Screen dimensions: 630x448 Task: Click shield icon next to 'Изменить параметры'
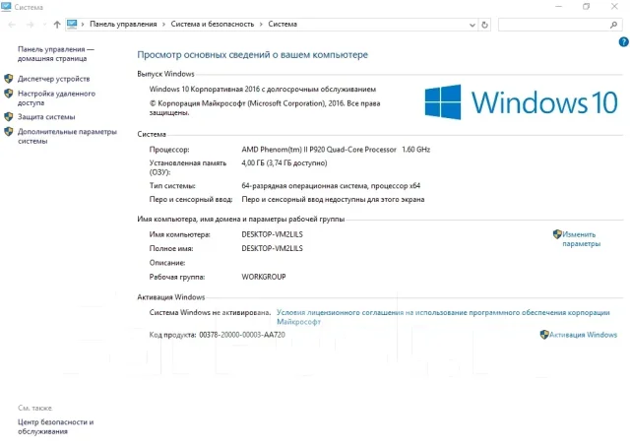coord(557,233)
